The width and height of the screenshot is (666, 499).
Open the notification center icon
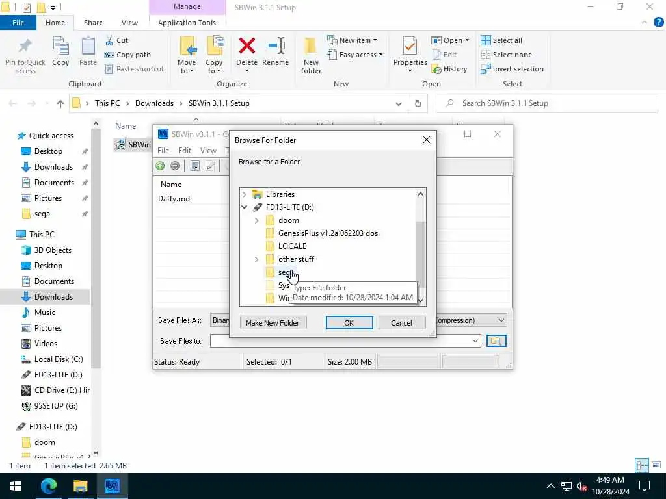pyautogui.click(x=645, y=486)
